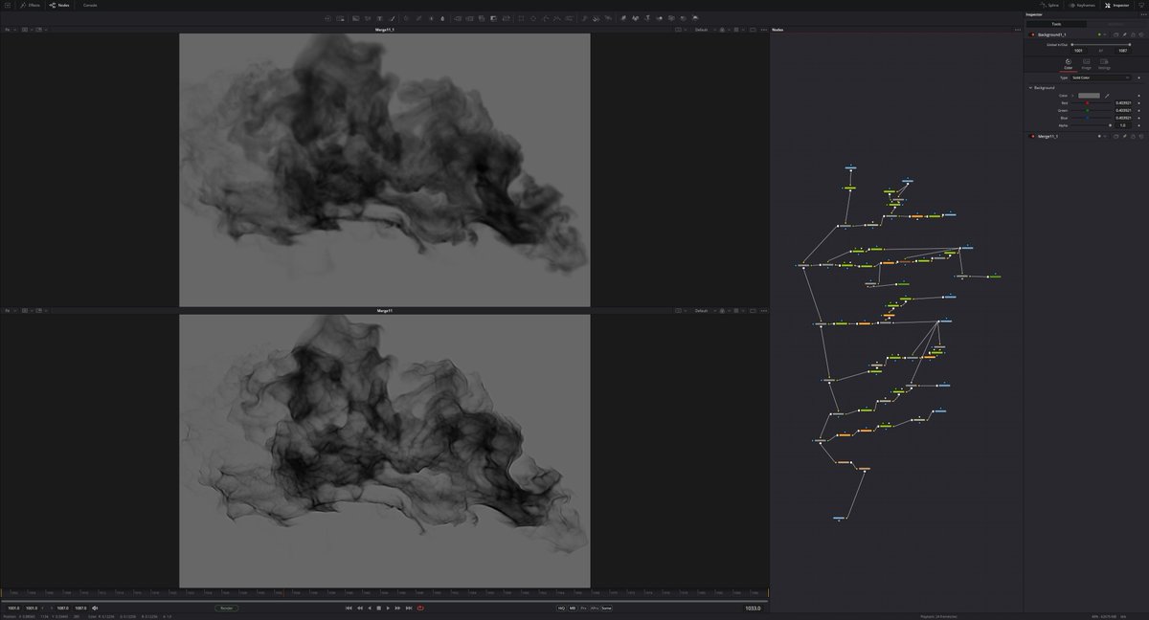Pin the Merge11_1 inspector controls
The height and width of the screenshot is (620, 1149).
tap(1124, 136)
